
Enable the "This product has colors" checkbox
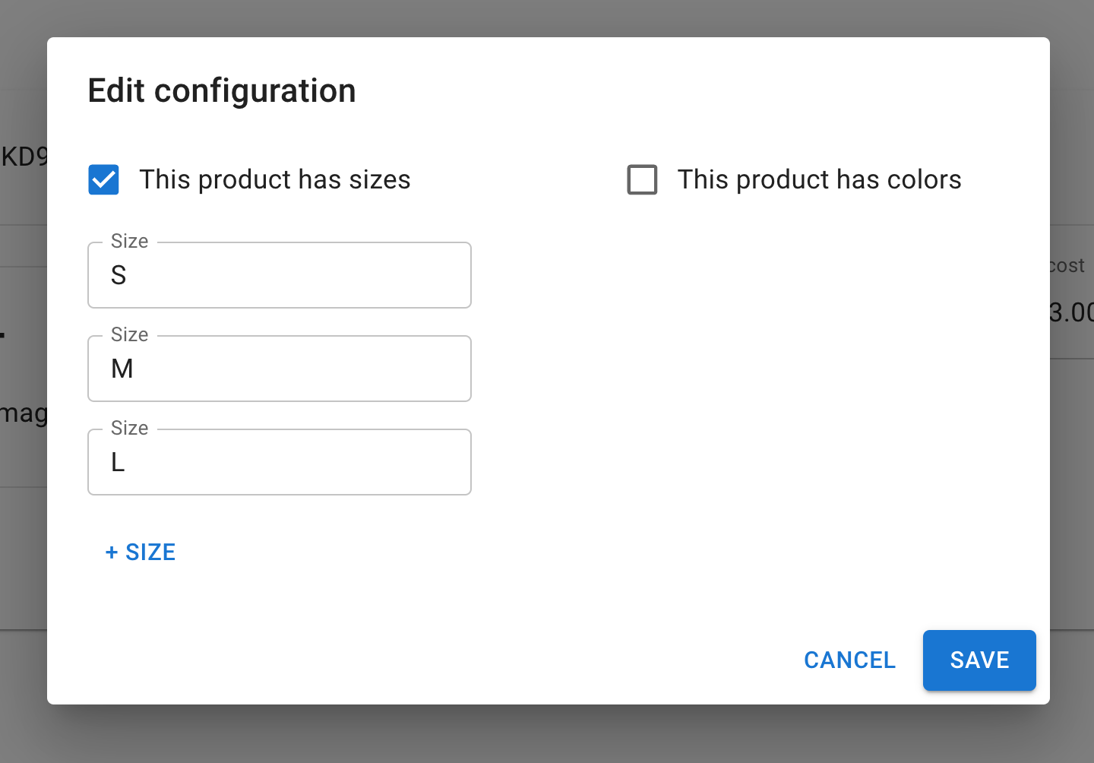pyautogui.click(x=642, y=180)
